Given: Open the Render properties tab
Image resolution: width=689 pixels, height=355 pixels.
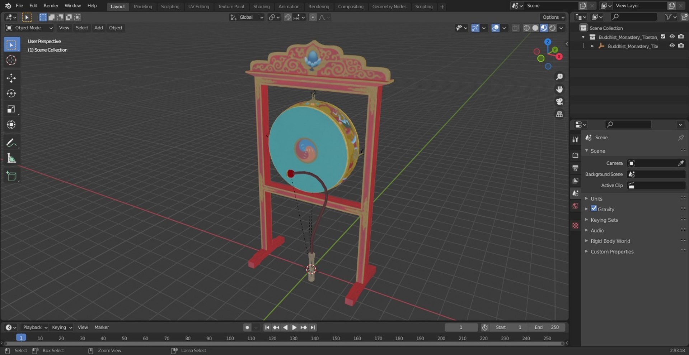Looking at the screenshot, I should coord(576,155).
